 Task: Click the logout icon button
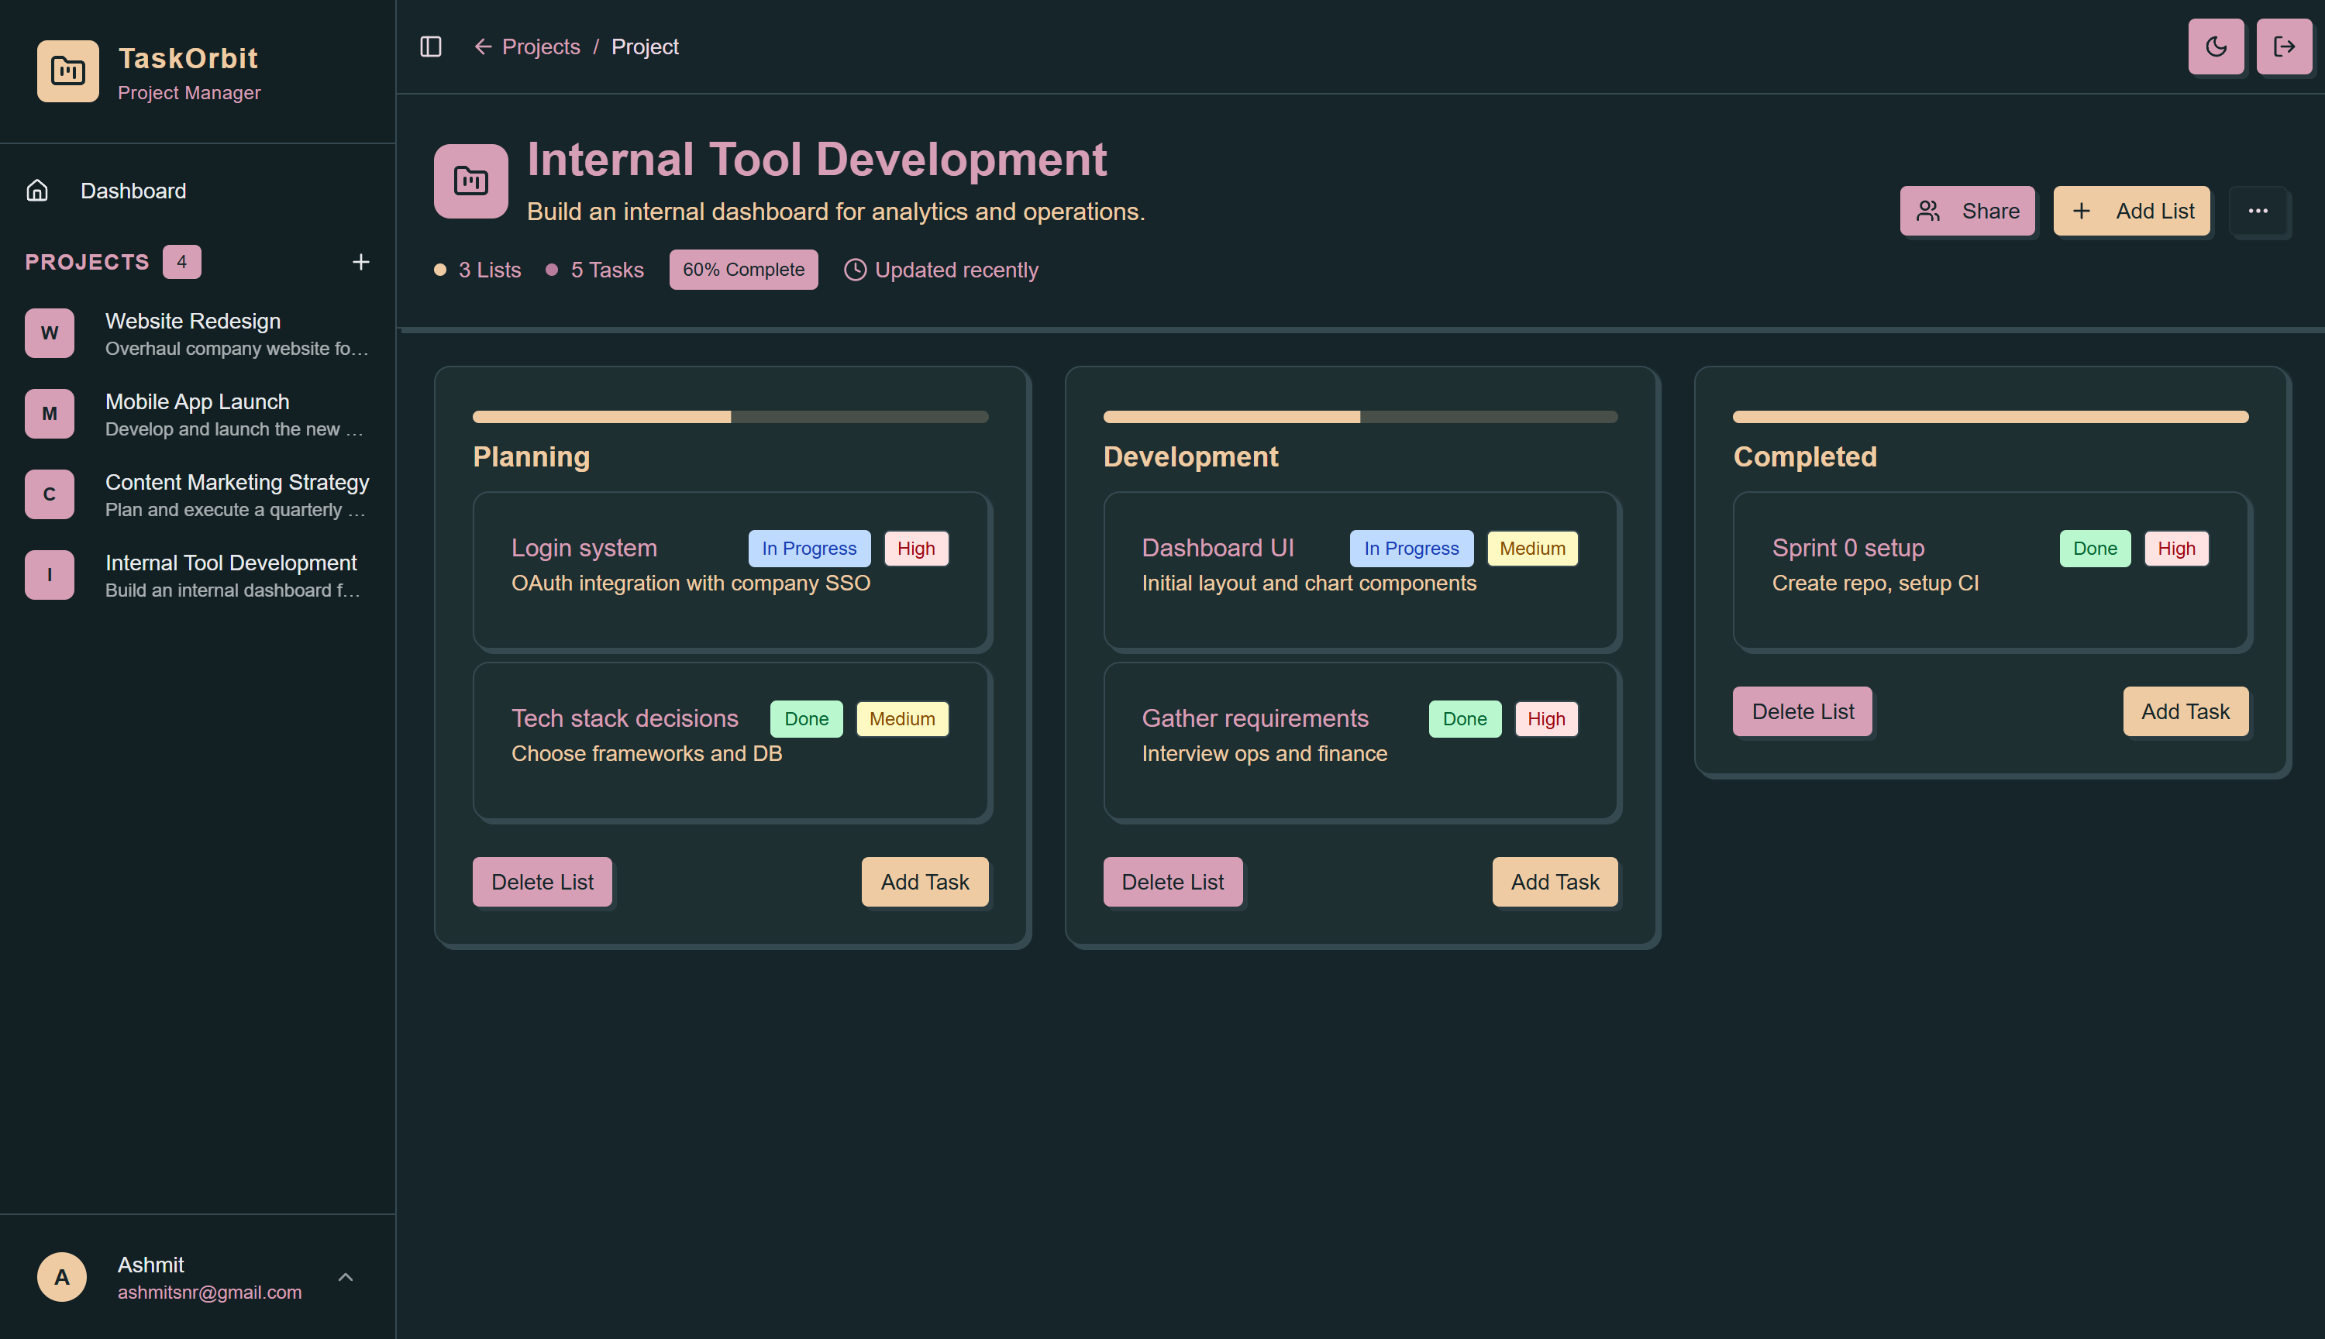pyautogui.click(x=2284, y=47)
